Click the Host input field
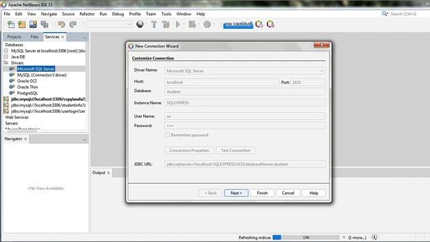The height and width of the screenshot is (242, 430). 222,82
